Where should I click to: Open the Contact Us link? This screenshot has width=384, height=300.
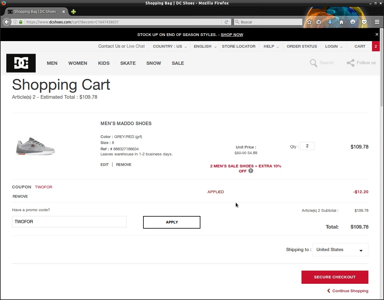109,46
